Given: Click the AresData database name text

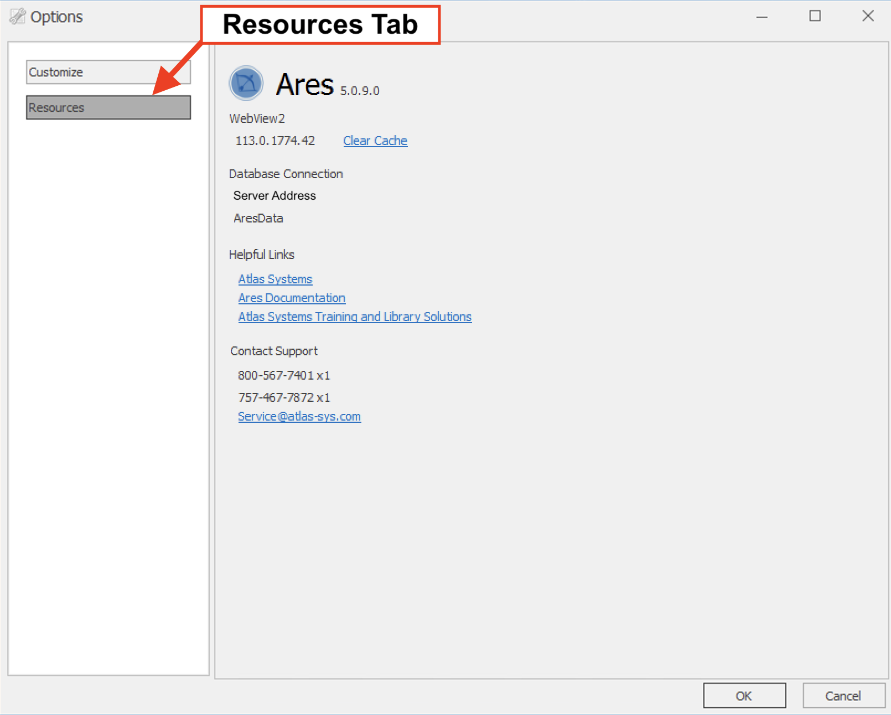Looking at the screenshot, I should pos(258,219).
